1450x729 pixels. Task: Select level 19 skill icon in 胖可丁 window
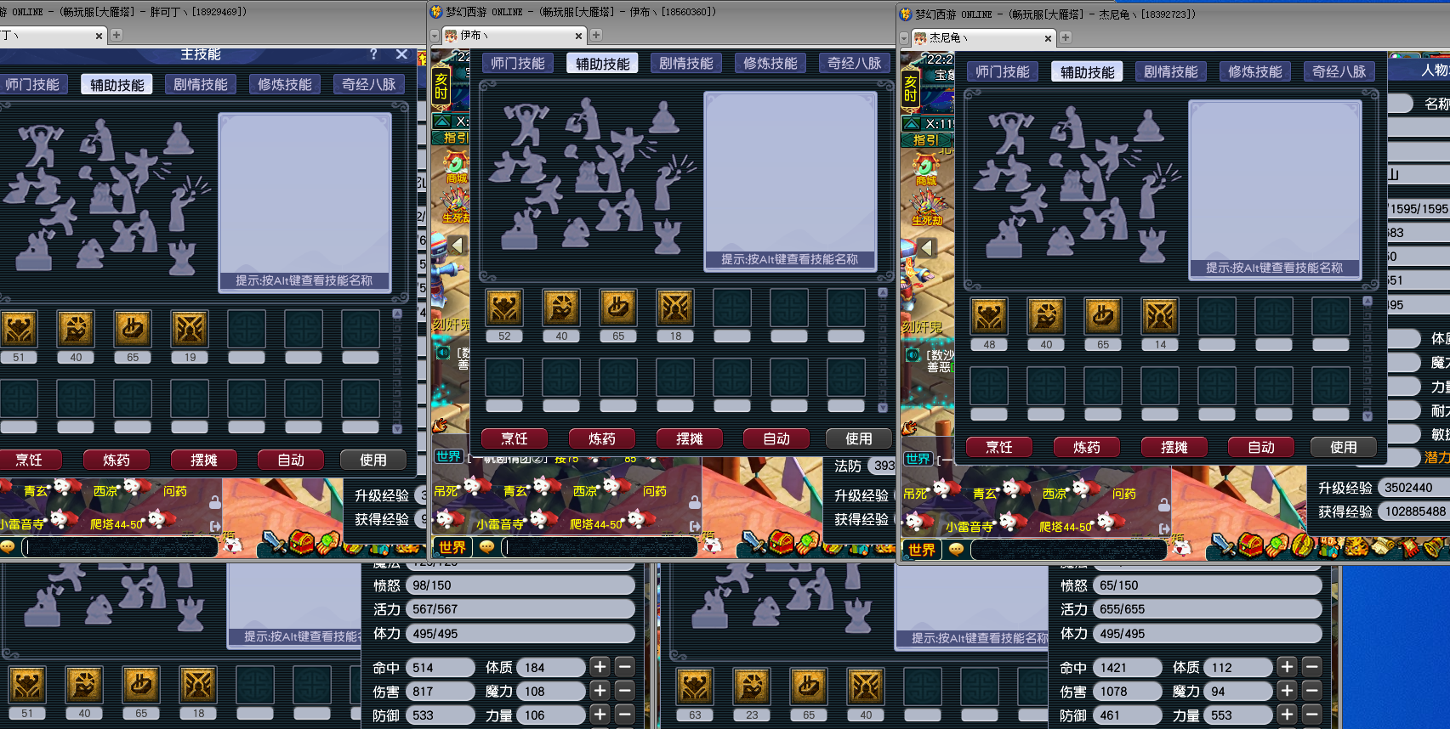click(190, 329)
